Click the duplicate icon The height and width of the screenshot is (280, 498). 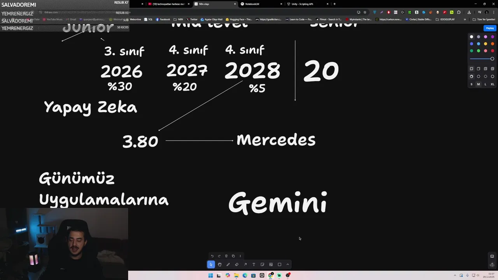pyautogui.click(x=233, y=256)
